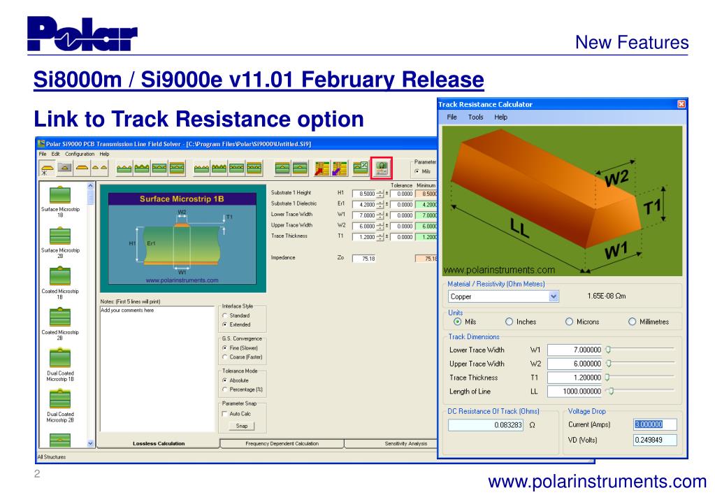The height and width of the screenshot is (495, 715).
Task: Click spinner beside Lower Trace Width 7.0000
Action: tap(380, 215)
